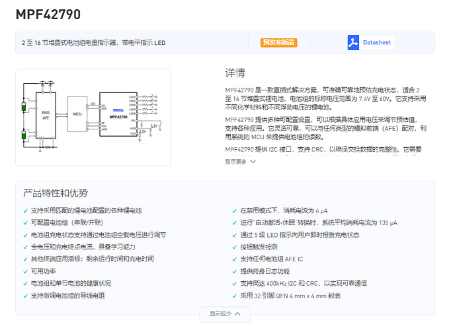Viewport: 451px width, 330px height.
Task: Expand details with 显示更多
Action: [240, 161]
